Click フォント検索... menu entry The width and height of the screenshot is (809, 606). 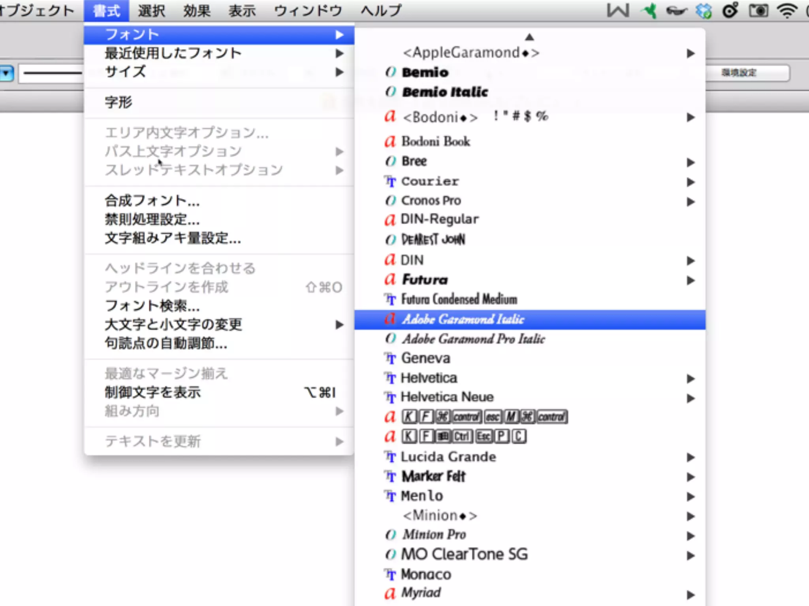[x=152, y=306]
